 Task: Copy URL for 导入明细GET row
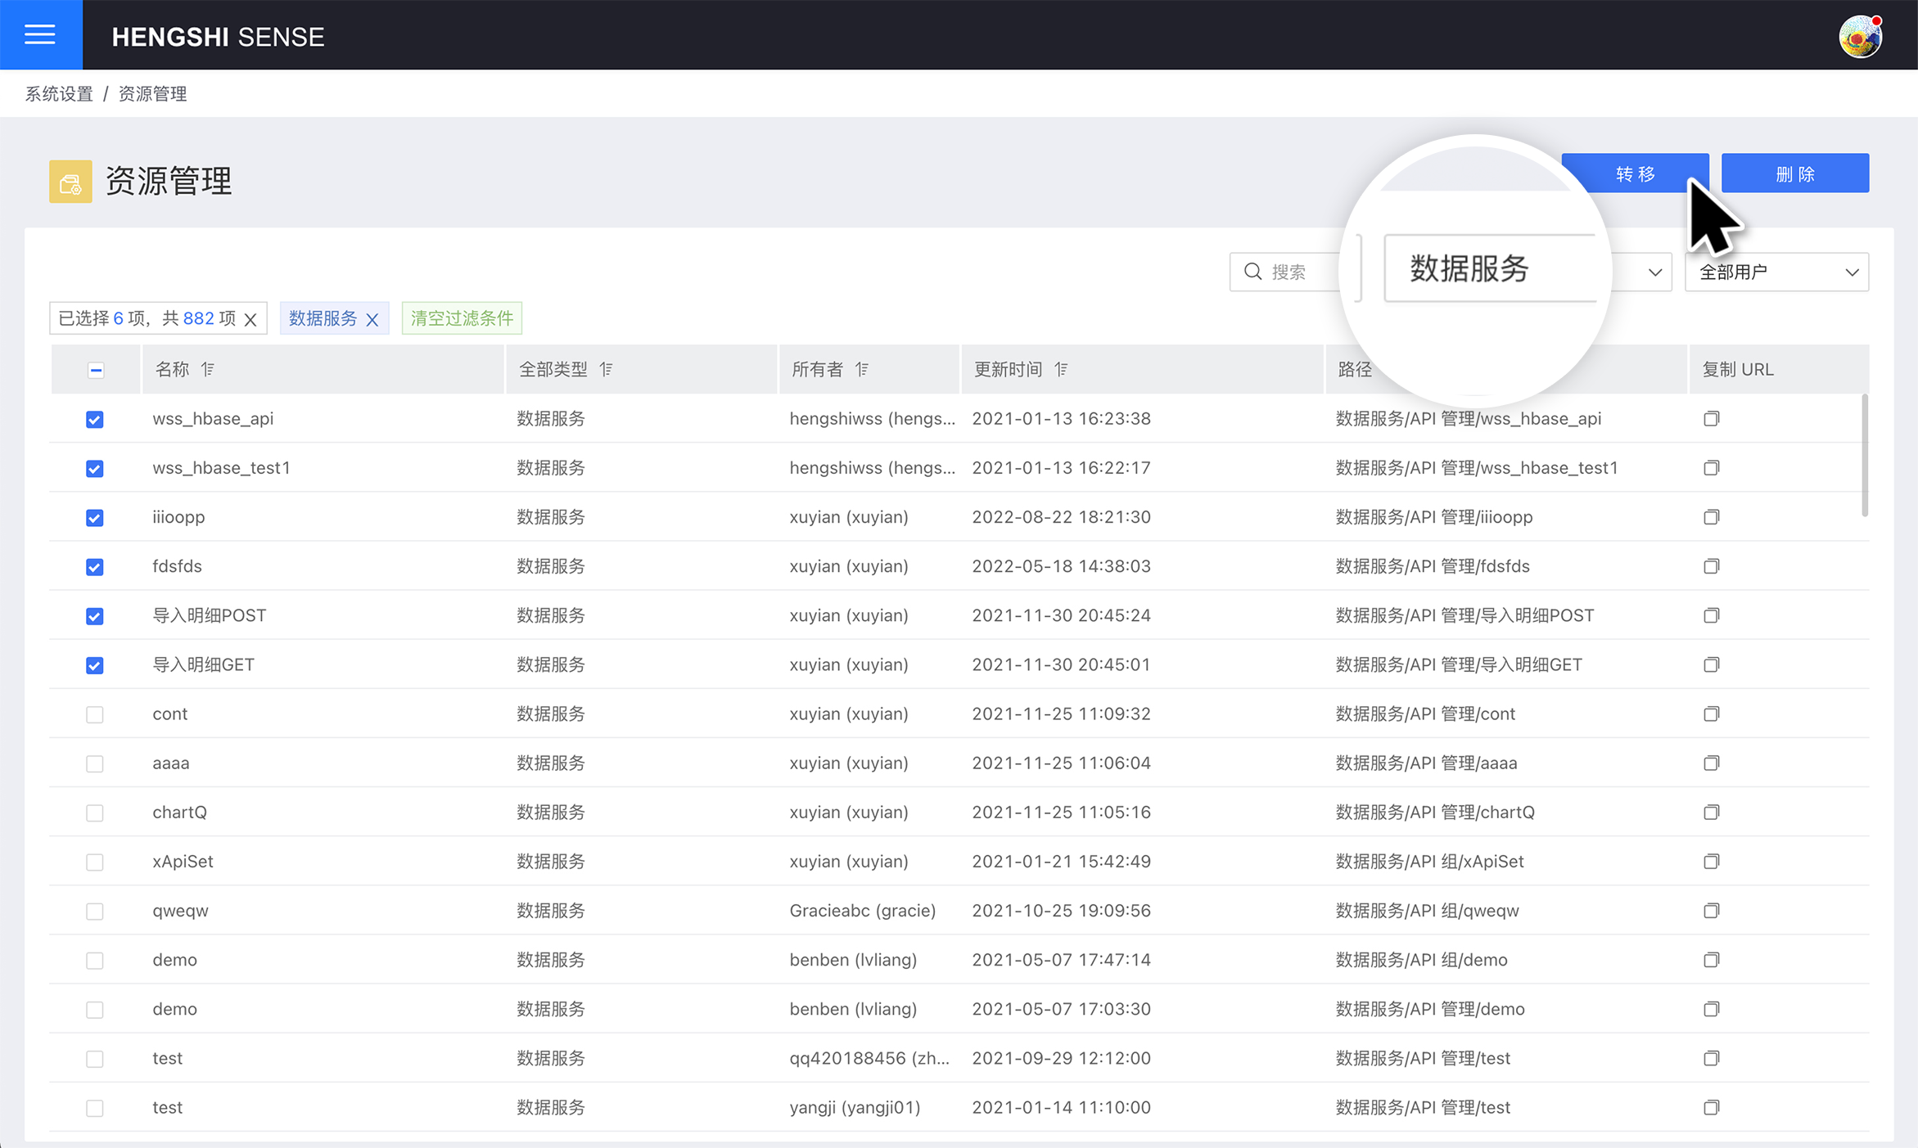(x=1711, y=664)
